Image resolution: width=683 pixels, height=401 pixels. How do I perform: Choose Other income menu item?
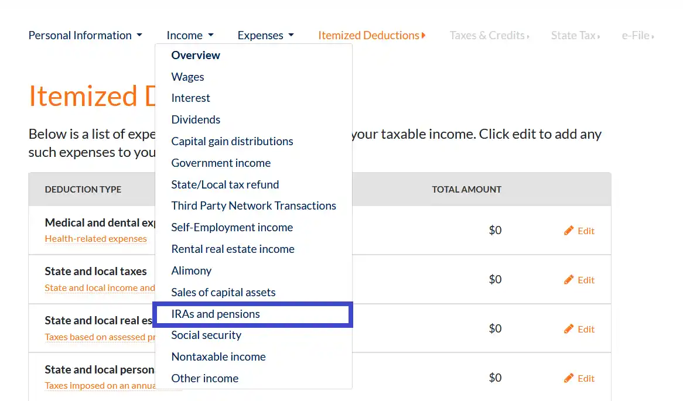204,379
